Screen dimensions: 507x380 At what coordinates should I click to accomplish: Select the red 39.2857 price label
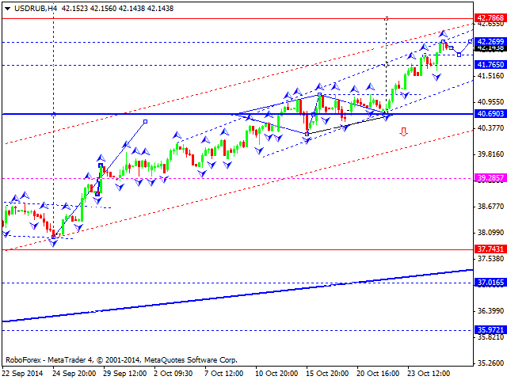[490, 178]
